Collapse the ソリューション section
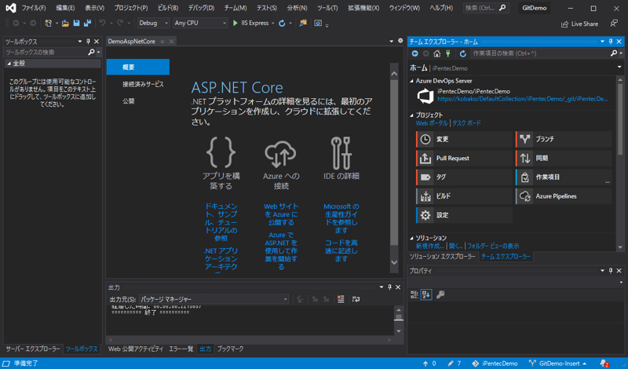This screenshot has width=628, height=369. pos(411,238)
